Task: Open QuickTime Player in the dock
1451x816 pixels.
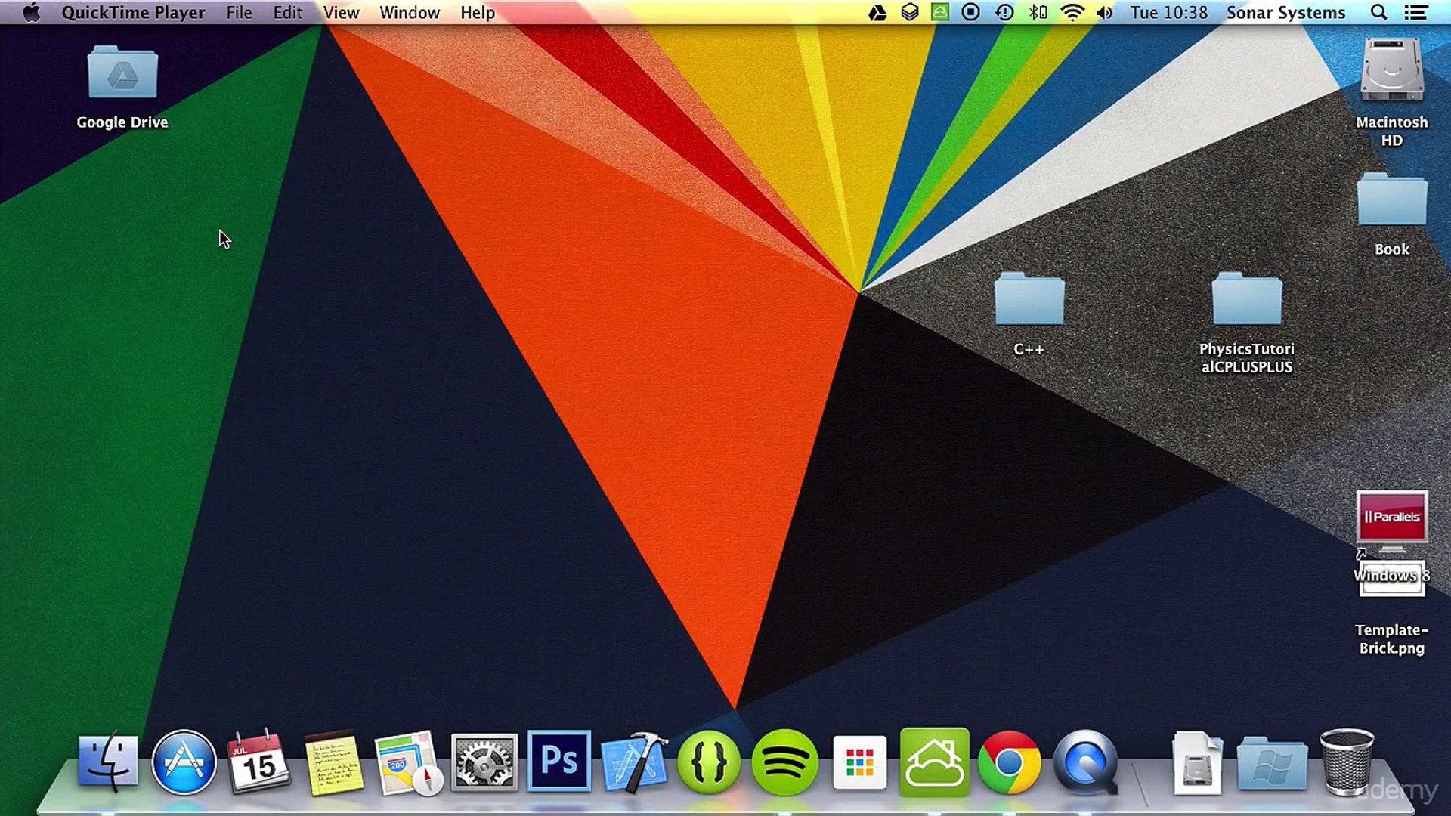Action: pos(1085,762)
